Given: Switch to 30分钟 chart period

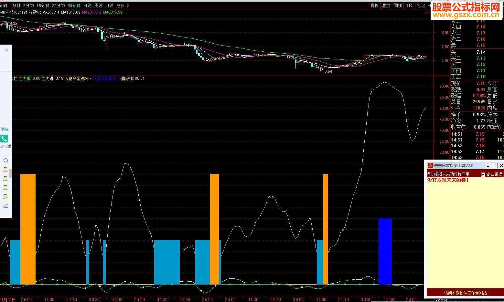Looking at the screenshot, I should [59, 5].
